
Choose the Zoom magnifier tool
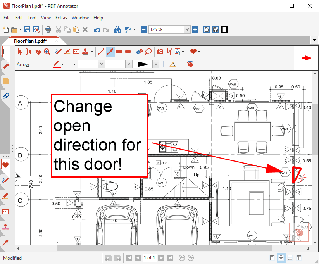pyautogui.click(x=47, y=52)
